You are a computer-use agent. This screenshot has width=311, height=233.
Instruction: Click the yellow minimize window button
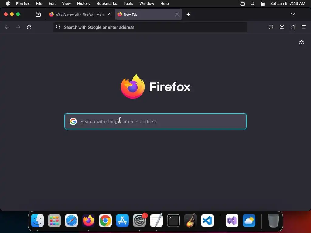[12, 14]
